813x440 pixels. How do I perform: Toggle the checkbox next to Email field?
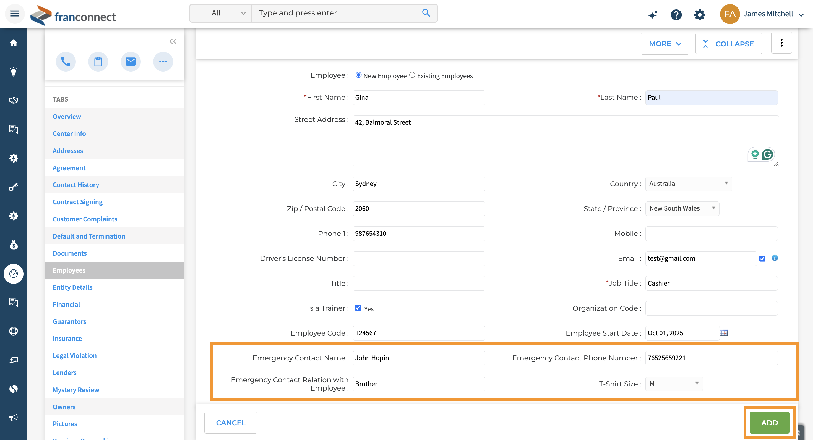click(762, 259)
